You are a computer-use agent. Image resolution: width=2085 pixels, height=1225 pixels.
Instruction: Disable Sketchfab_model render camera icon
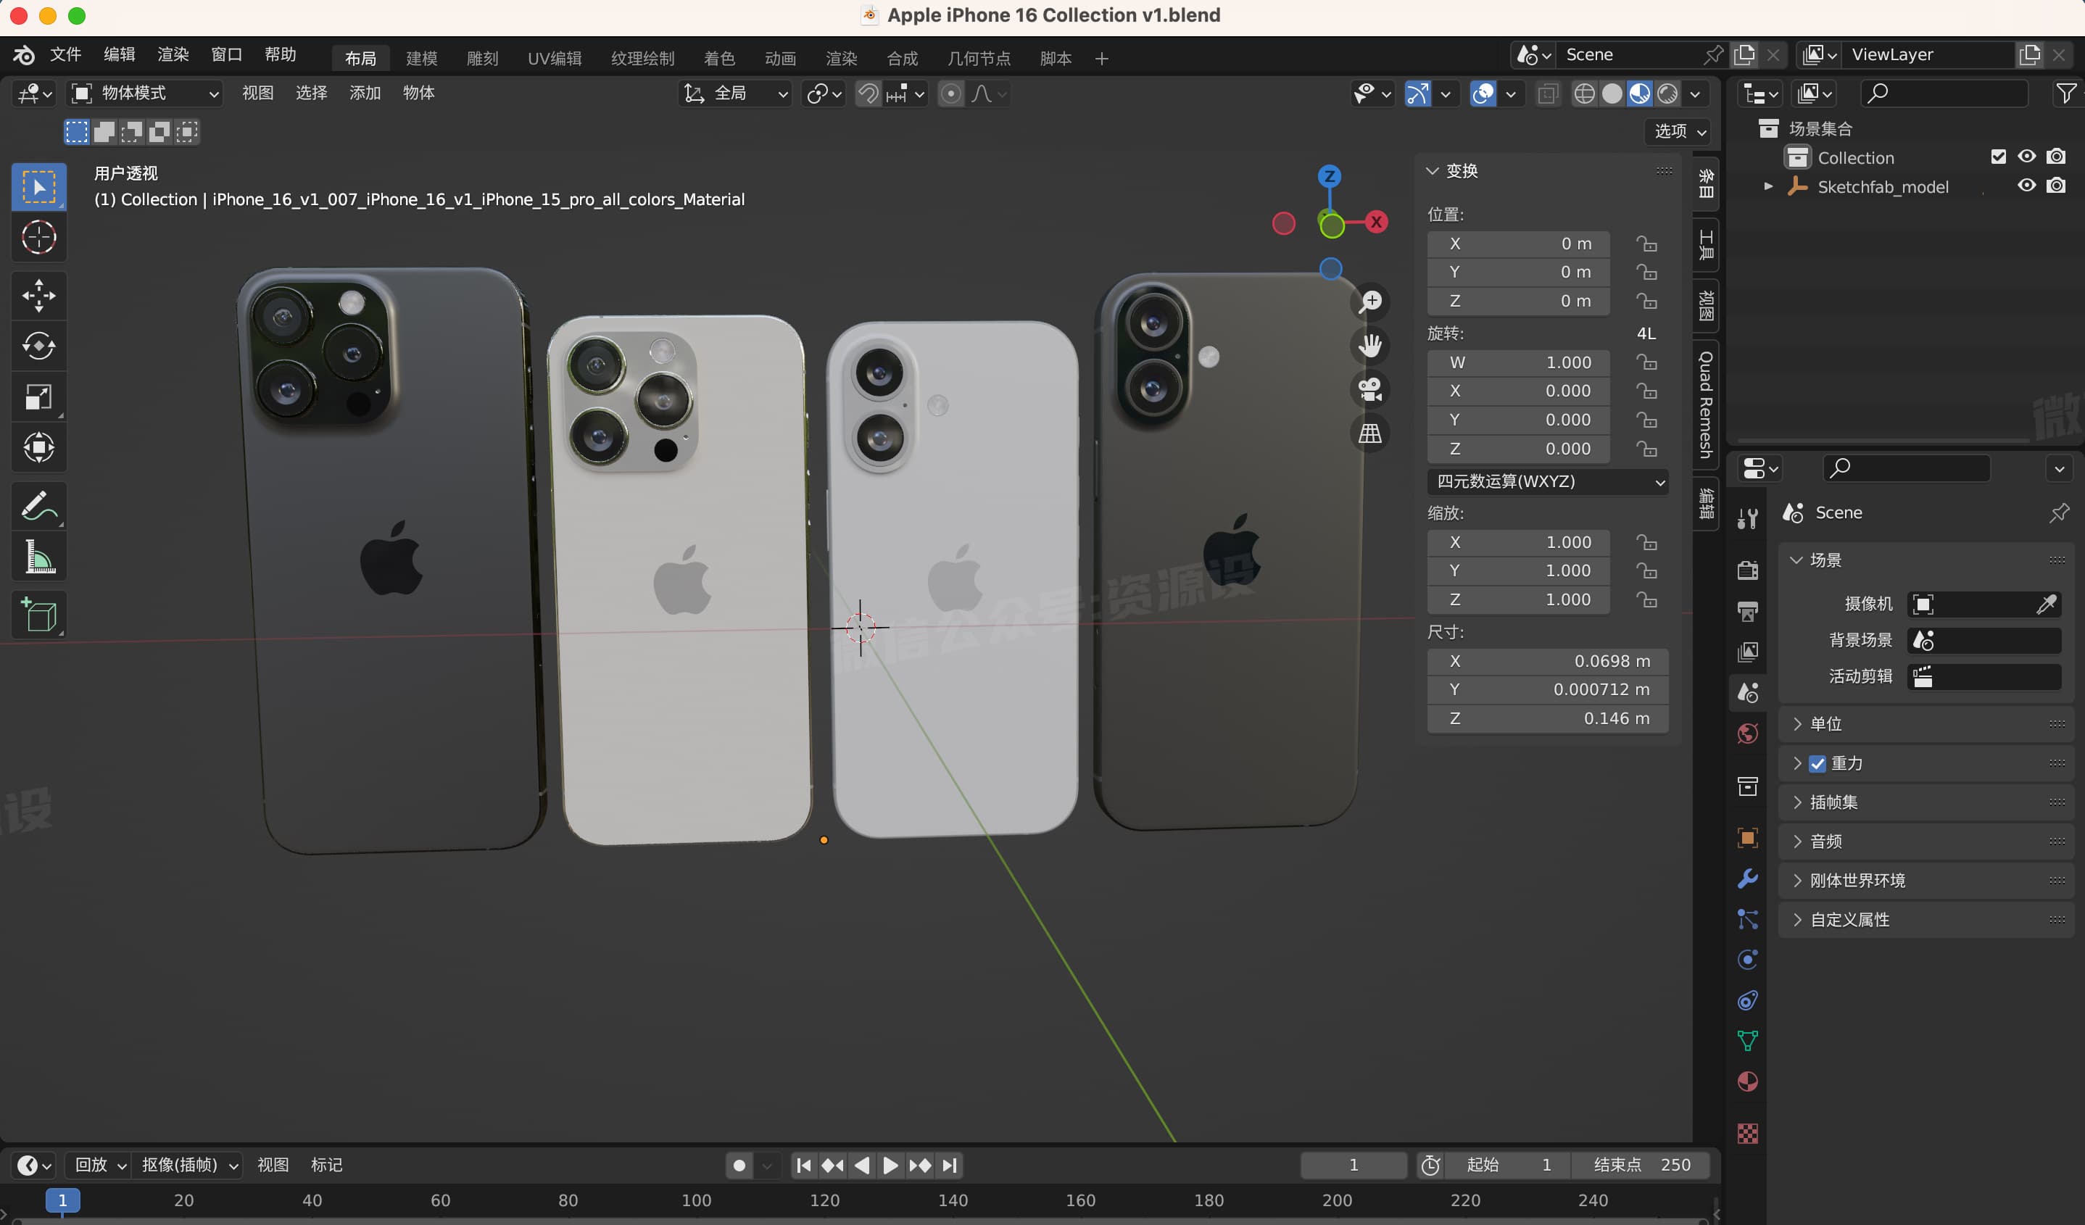(x=2056, y=186)
